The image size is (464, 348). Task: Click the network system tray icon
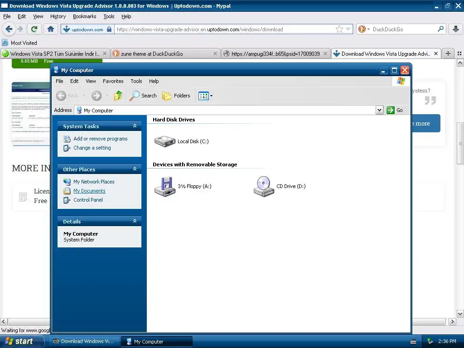point(430,342)
